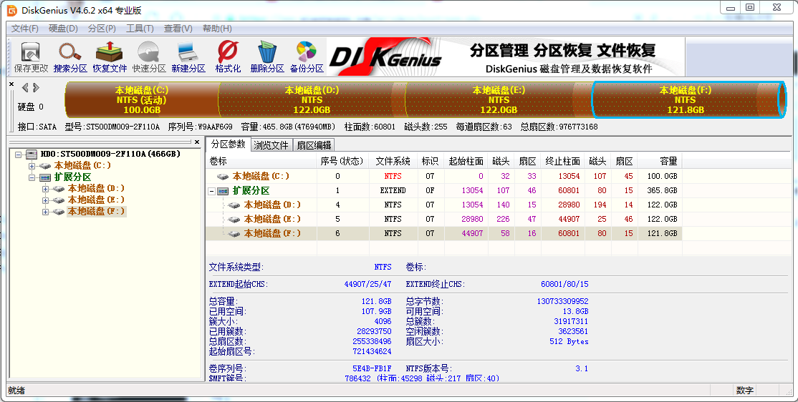Click the 130733309952 total bytes value
Viewport: 798px width, 402px height.
[x=562, y=301]
